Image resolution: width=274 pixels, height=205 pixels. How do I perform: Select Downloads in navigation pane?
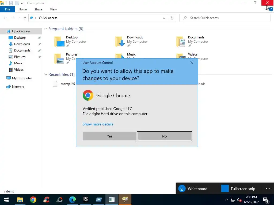pyautogui.click(x=22, y=44)
